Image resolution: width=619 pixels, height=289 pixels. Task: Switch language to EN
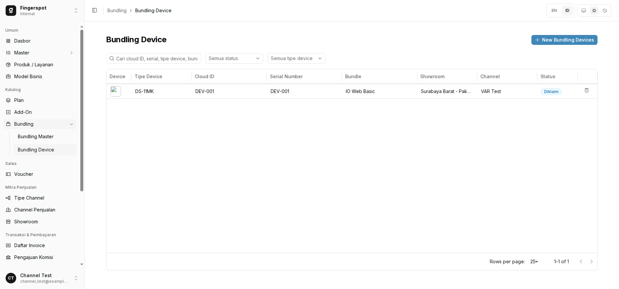pos(554,11)
